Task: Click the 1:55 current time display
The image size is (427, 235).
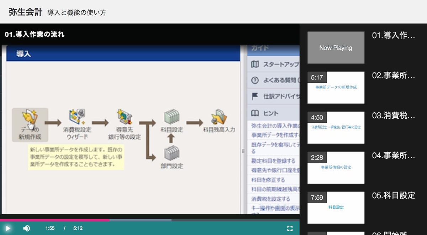Action: [x=50, y=228]
